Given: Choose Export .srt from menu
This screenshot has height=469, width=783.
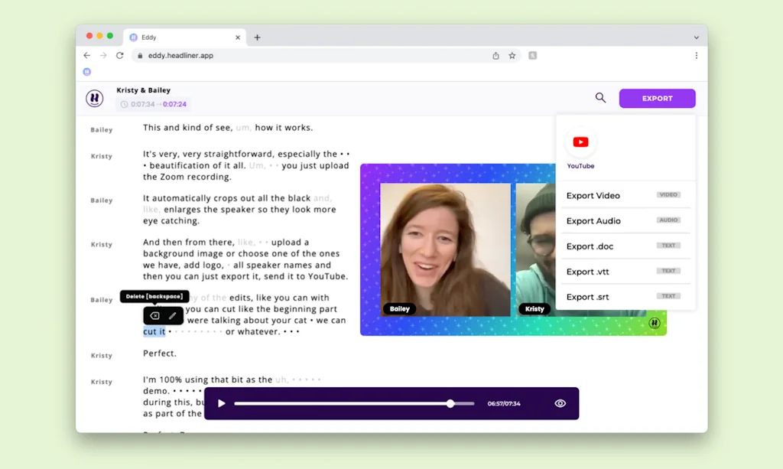Looking at the screenshot, I should point(588,297).
